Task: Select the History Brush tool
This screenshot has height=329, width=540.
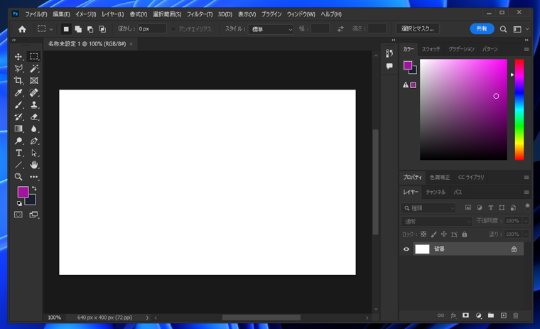Action: coord(18,117)
